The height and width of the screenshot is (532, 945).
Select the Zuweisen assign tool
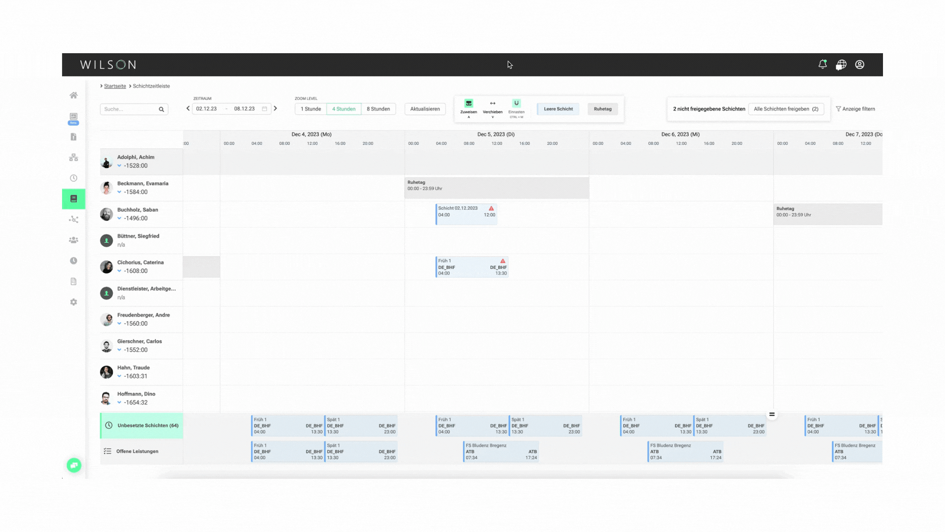pos(469,108)
